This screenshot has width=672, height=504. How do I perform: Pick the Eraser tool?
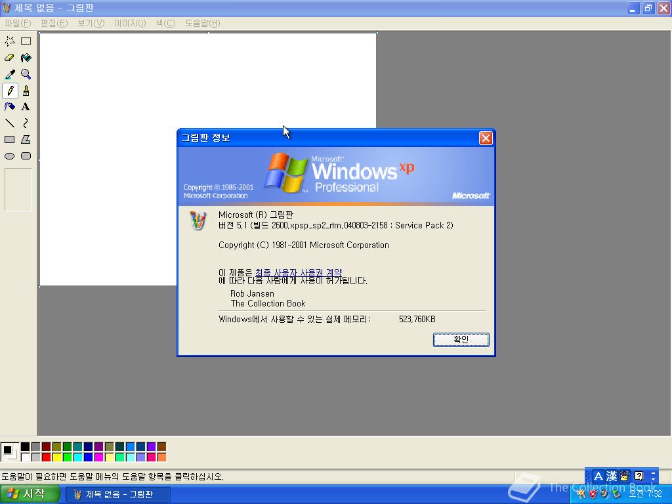tap(10, 58)
